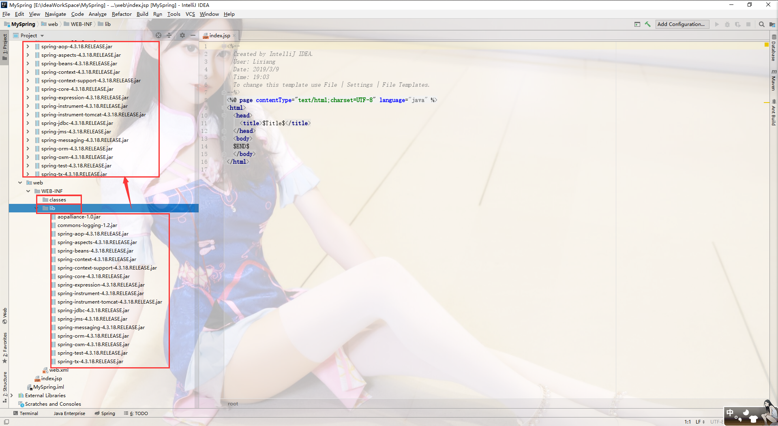Expand the spring-test jar with arrow

pyautogui.click(x=28, y=166)
